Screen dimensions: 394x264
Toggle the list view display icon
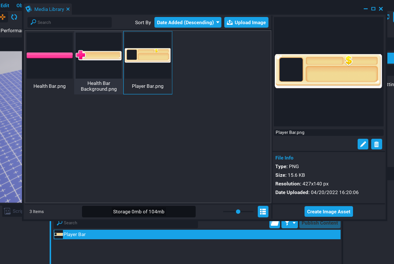click(x=263, y=211)
